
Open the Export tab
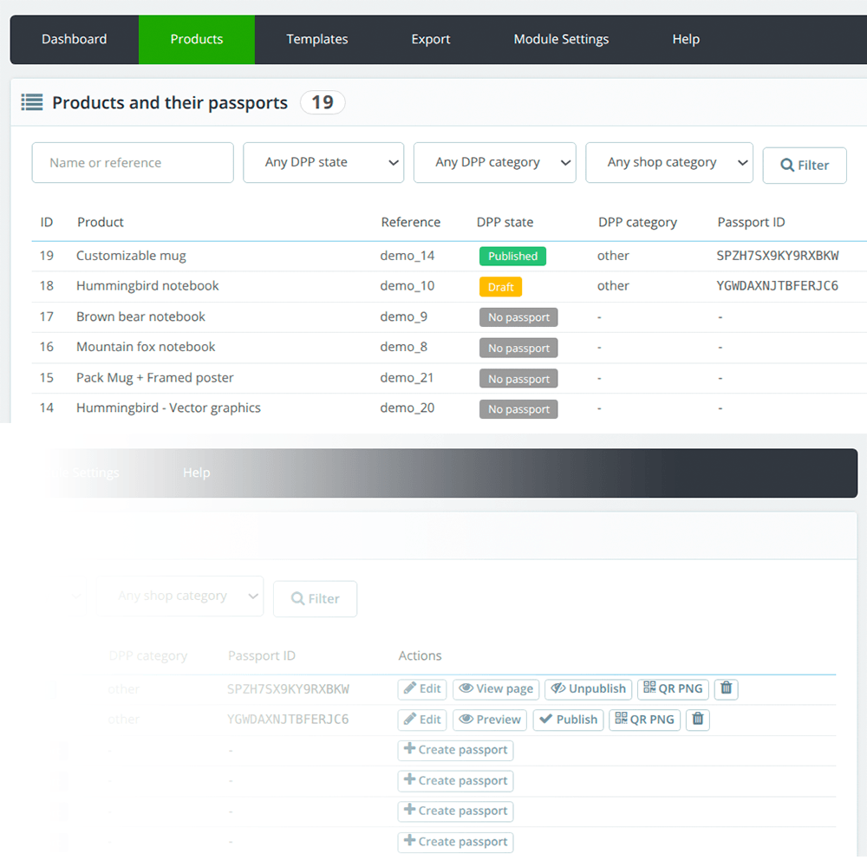pyautogui.click(x=430, y=39)
